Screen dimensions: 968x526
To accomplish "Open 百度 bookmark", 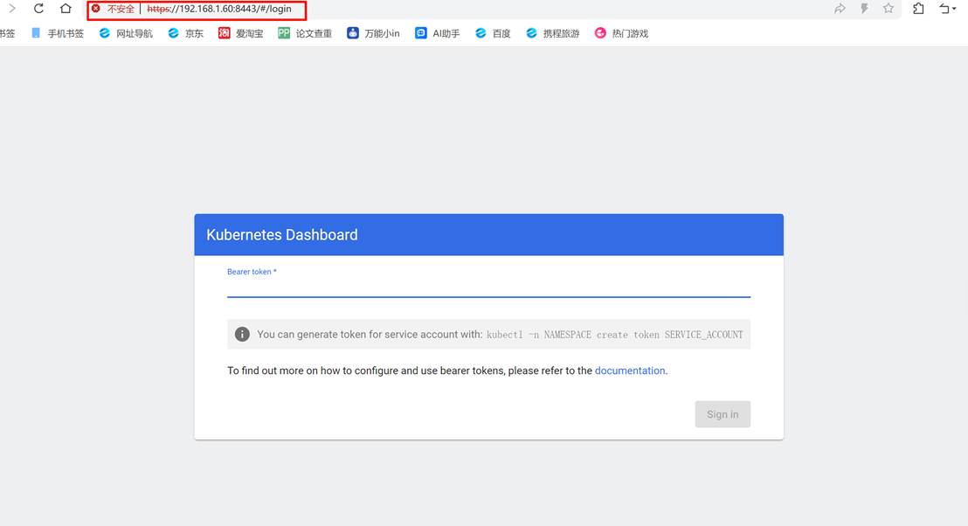I will (x=493, y=33).
